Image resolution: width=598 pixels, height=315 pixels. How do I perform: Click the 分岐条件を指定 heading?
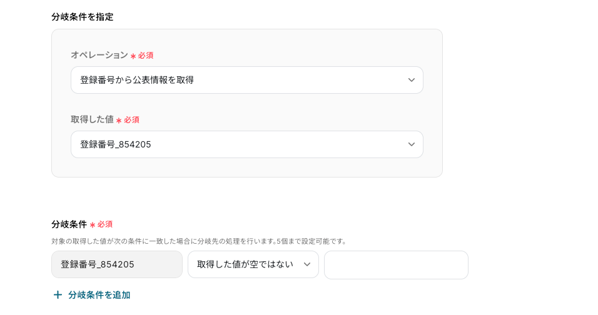pos(82,17)
